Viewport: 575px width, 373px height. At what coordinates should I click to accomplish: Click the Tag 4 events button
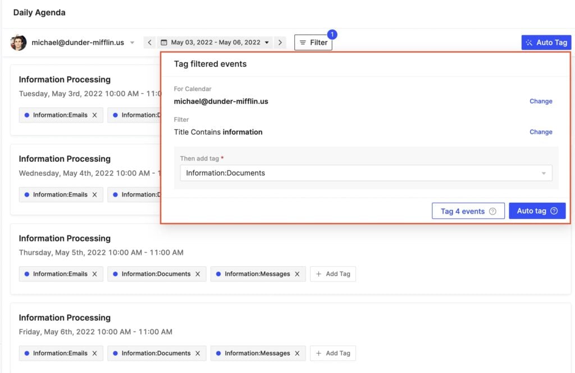468,211
